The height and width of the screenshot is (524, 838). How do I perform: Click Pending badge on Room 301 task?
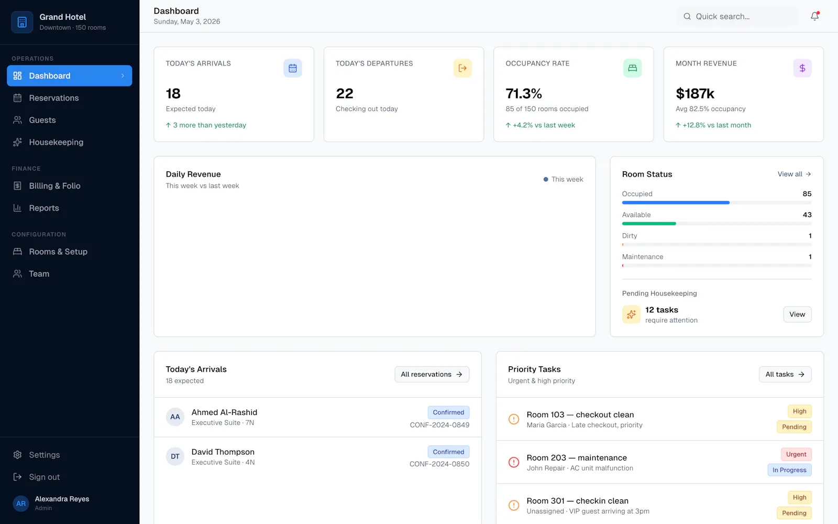tap(794, 513)
